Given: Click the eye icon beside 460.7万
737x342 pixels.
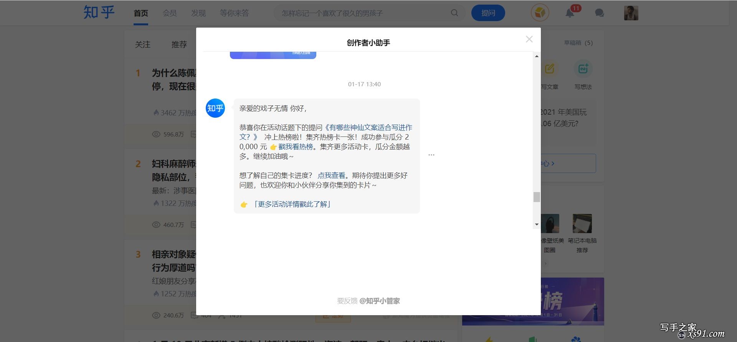Looking at the screenshot, I should click(156, 225).
